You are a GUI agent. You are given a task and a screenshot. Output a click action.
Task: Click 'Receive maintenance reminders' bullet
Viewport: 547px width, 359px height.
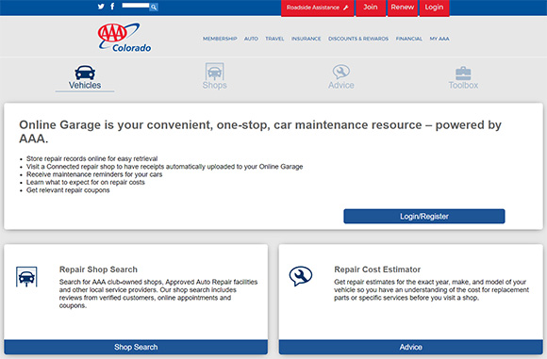(94, 174)
